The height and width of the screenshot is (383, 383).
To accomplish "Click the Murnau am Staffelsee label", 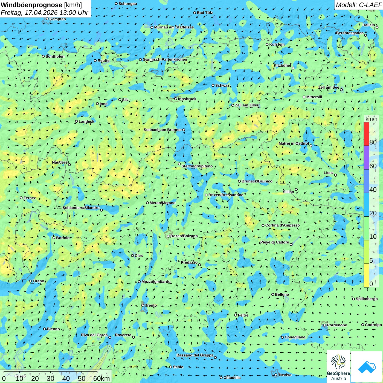I will pos(174,27).
